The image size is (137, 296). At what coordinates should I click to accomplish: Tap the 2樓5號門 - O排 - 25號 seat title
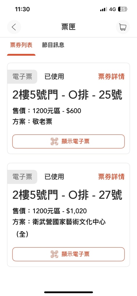coord(67,95)
